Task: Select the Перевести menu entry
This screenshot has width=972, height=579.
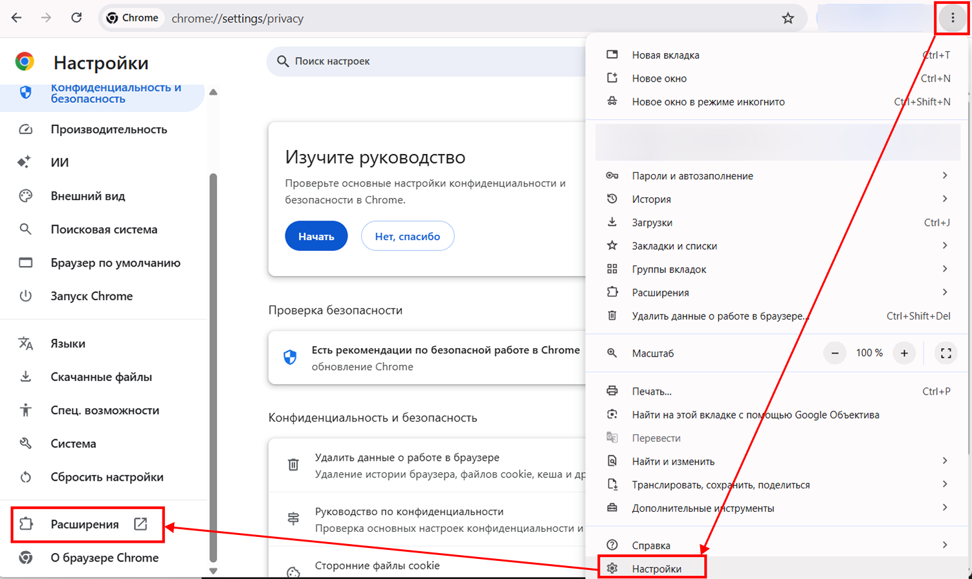Action: click(778, 438)
